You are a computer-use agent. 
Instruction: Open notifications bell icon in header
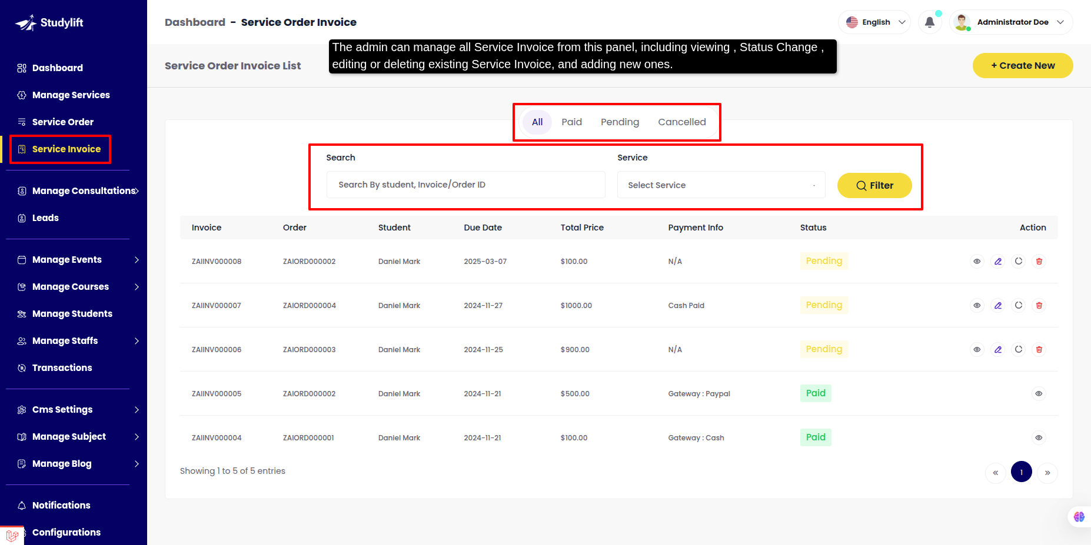tap(930, 22)
